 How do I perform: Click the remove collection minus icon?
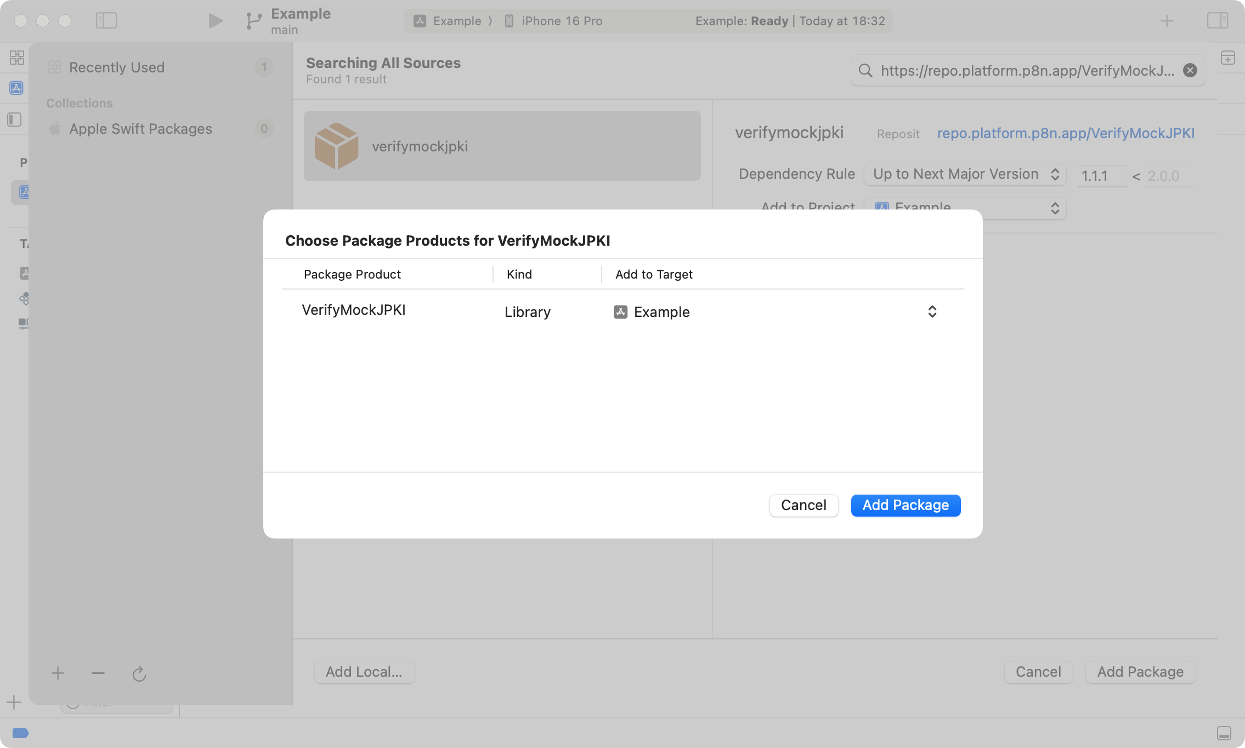98,673
